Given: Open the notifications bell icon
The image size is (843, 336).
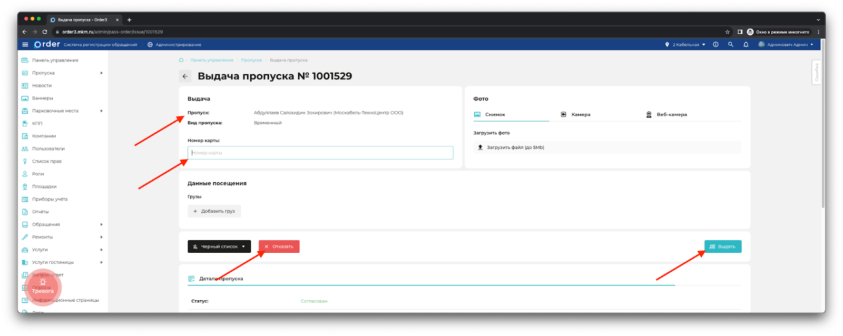Looking at the screenshot, I should pyautogui.click(x=746, y=45).
